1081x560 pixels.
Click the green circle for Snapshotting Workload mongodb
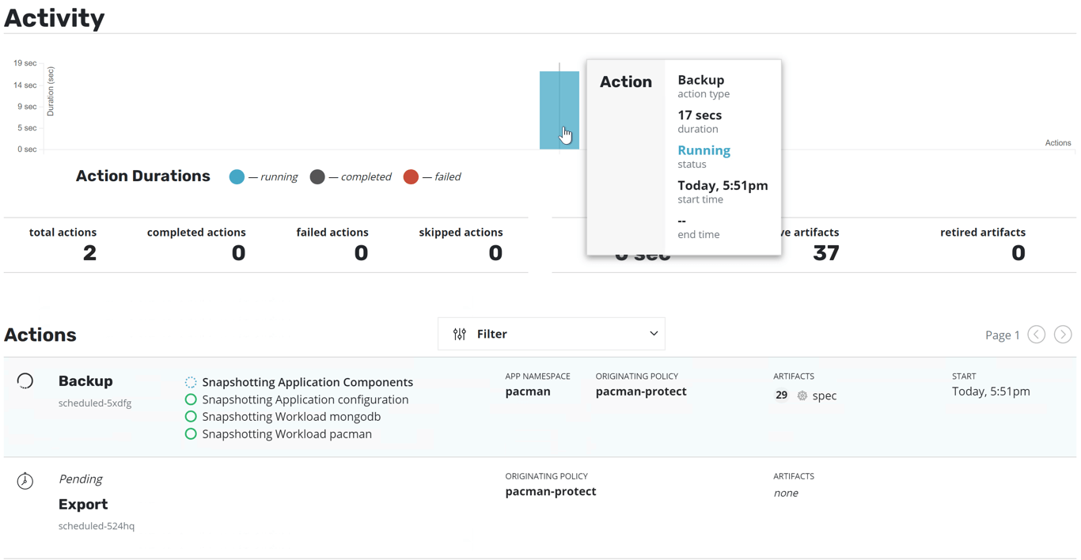(x=191, y=417)
